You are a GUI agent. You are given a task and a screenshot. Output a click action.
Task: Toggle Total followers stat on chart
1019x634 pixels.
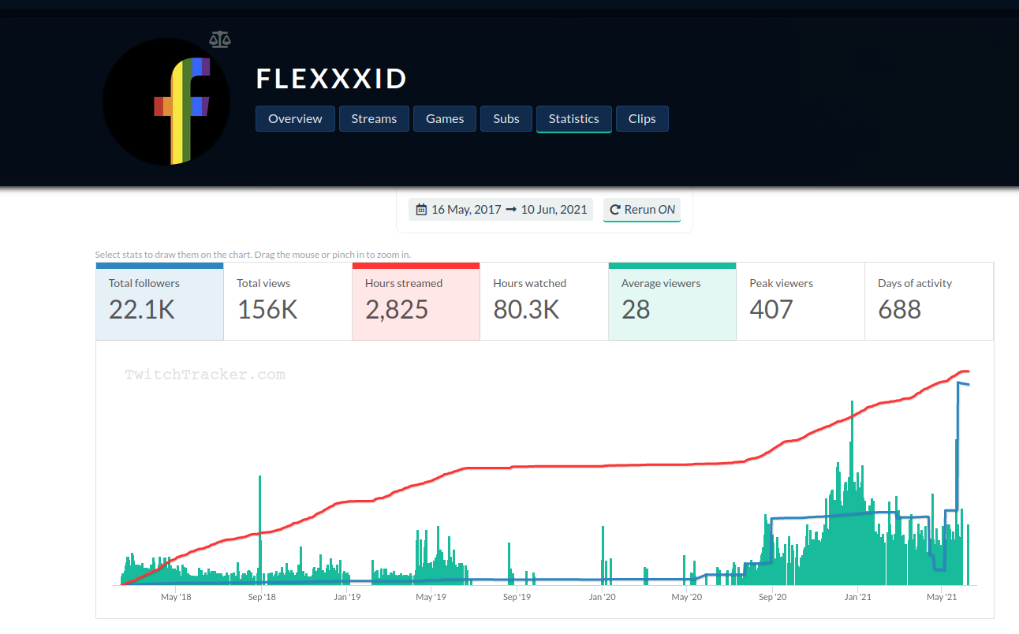(x=160, y=302)
